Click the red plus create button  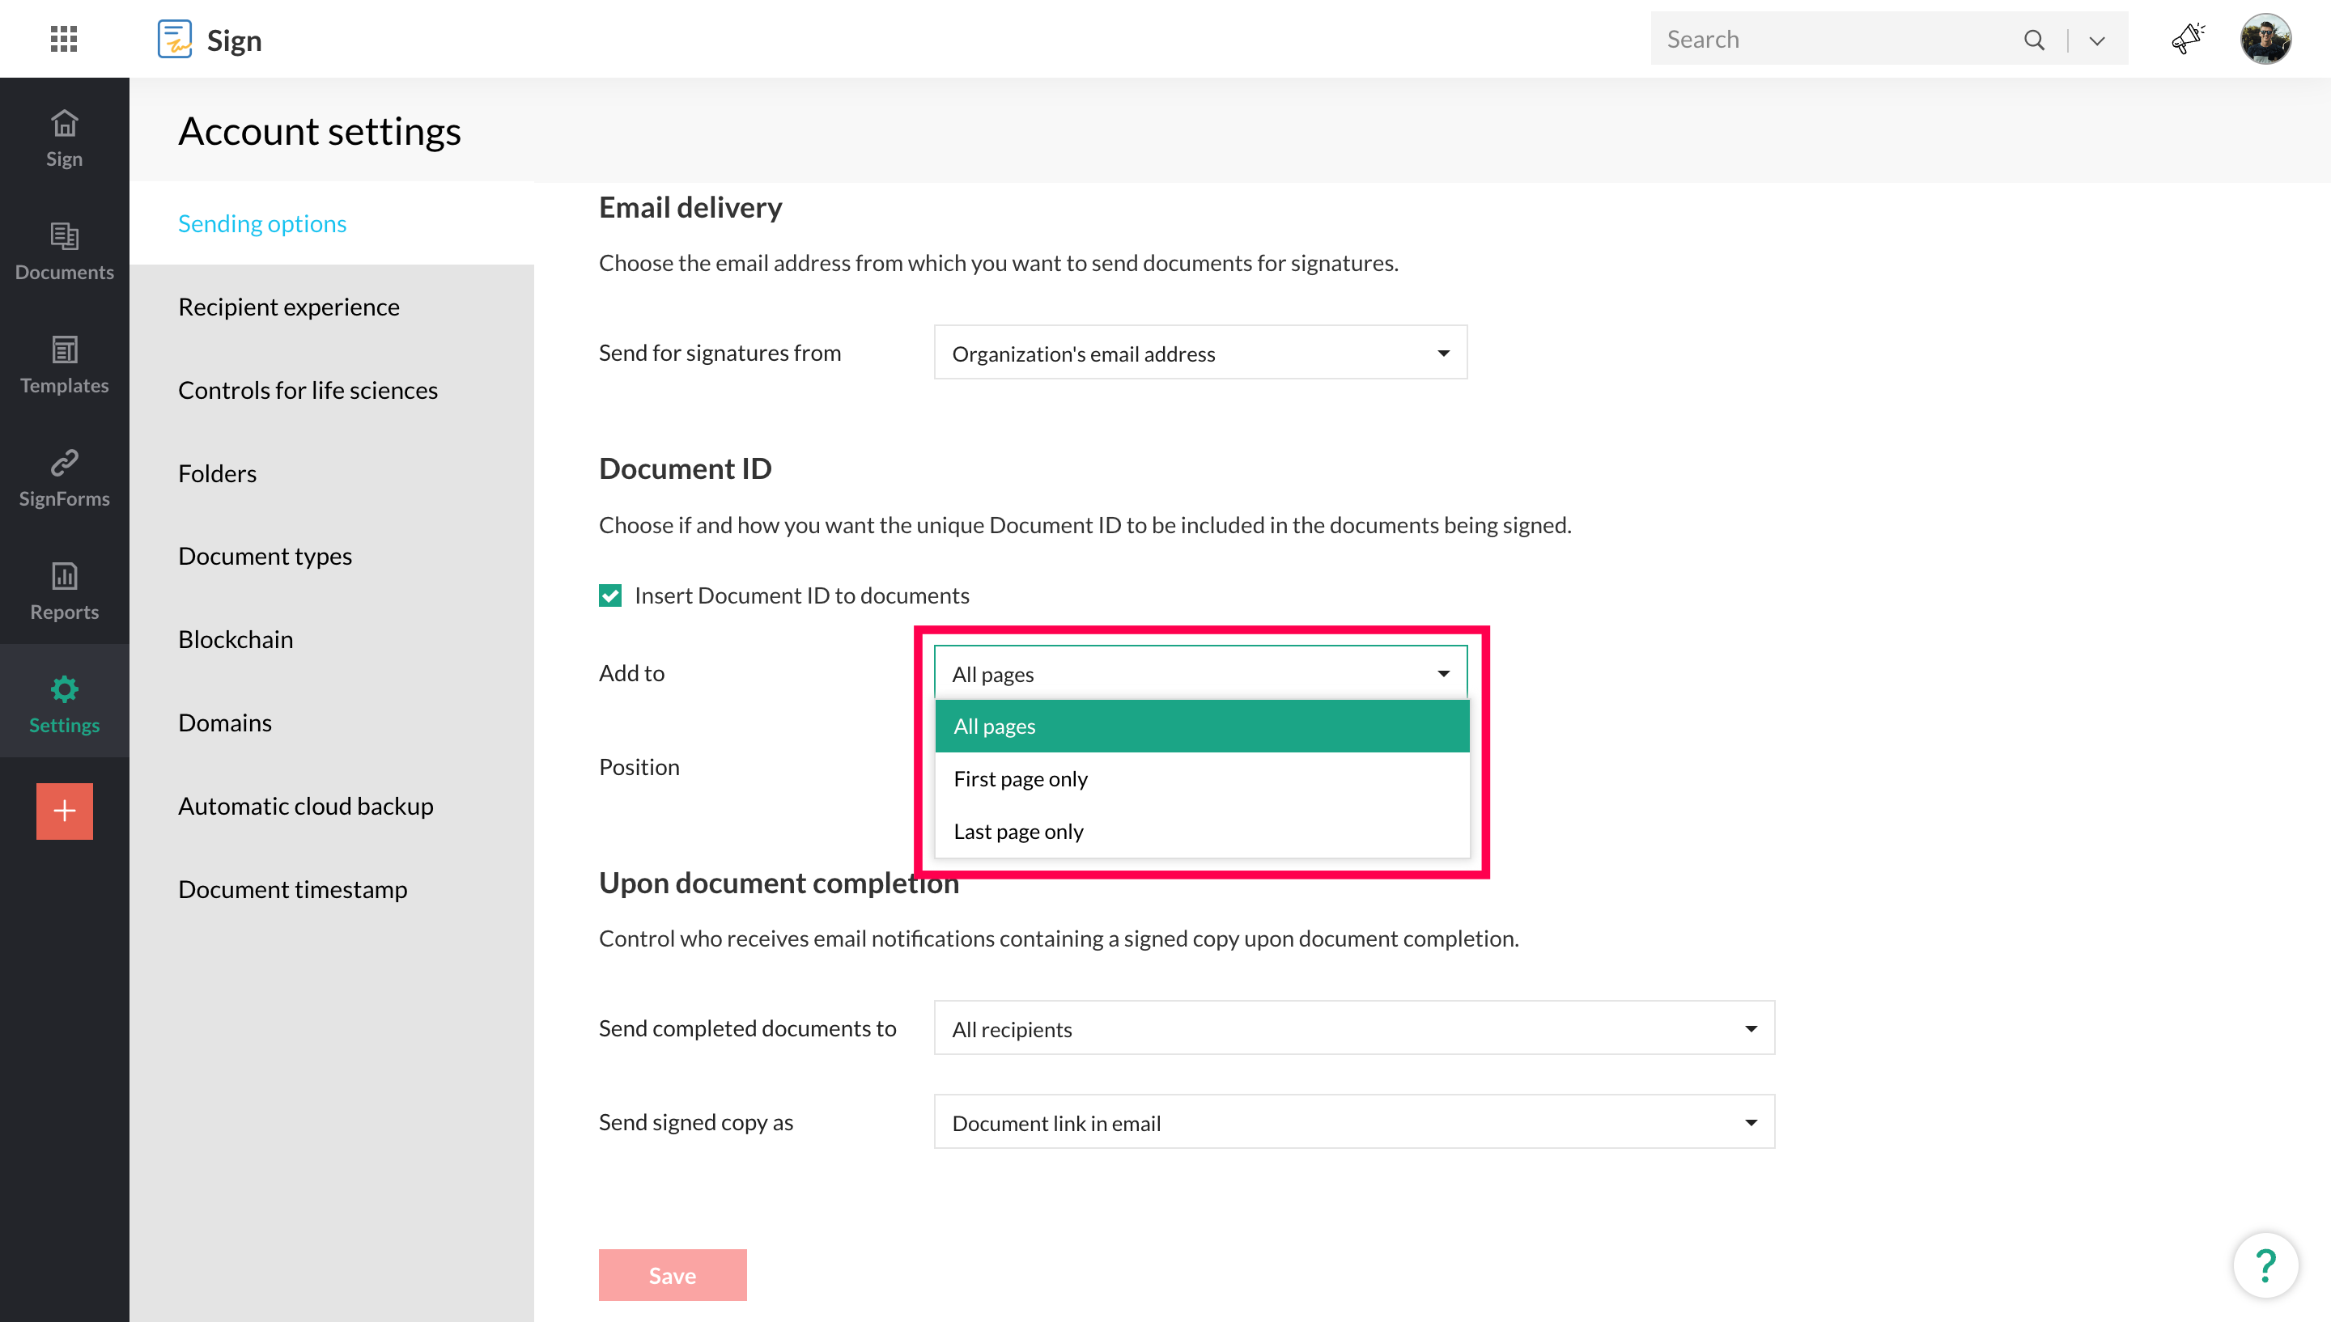click(x=64, y=811)
